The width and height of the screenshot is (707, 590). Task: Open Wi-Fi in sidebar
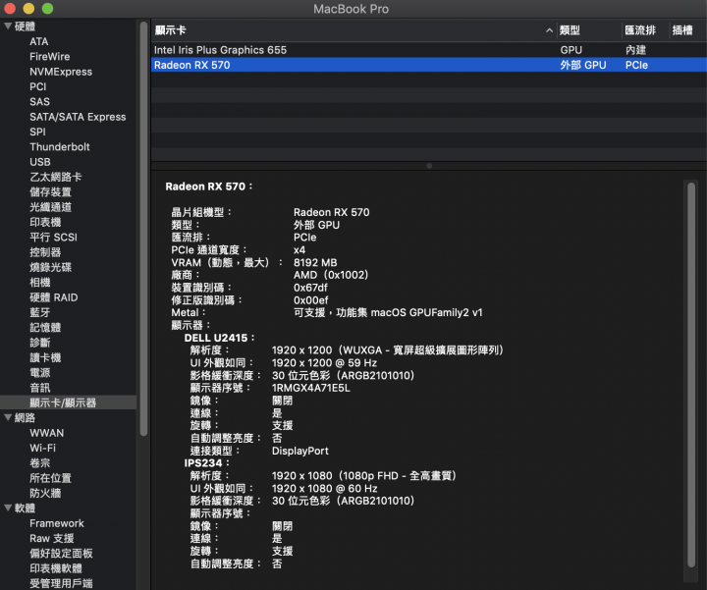pos(43,448)
